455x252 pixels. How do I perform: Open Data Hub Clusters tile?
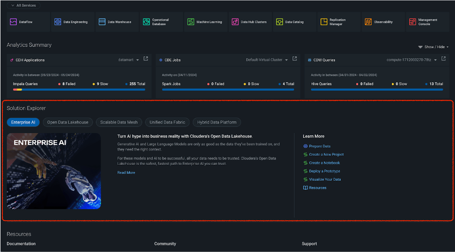(250, 22)
